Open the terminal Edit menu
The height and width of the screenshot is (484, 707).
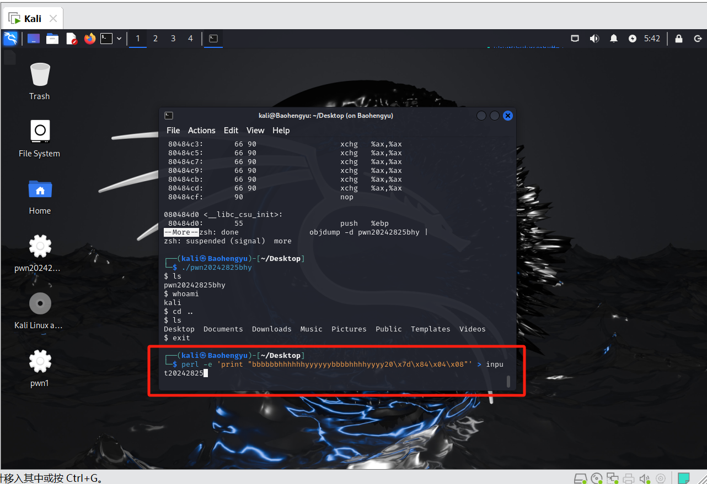tap(231, 130)
